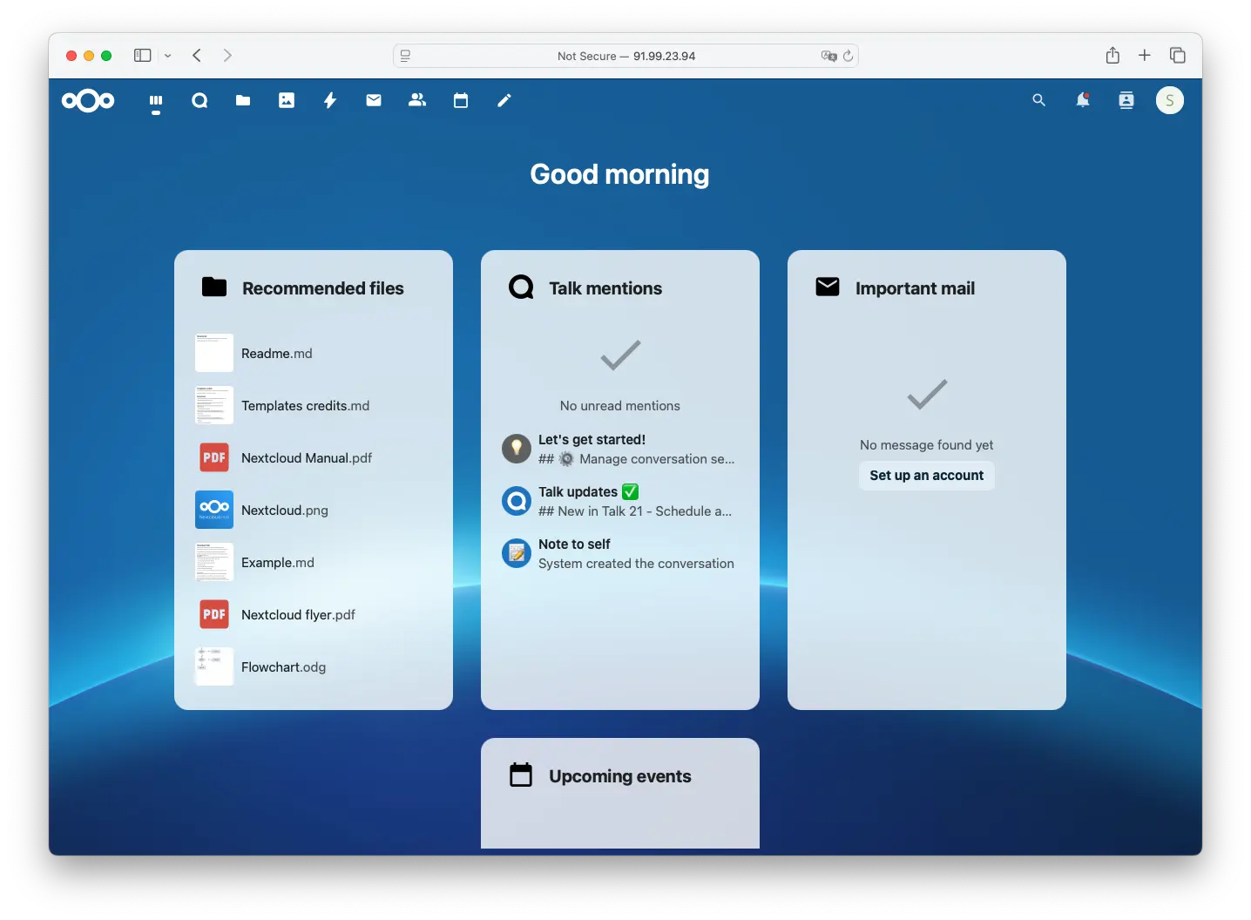Open the Photos app
The width and height of the screenshot is (1251, 920).
pos(287,100)
